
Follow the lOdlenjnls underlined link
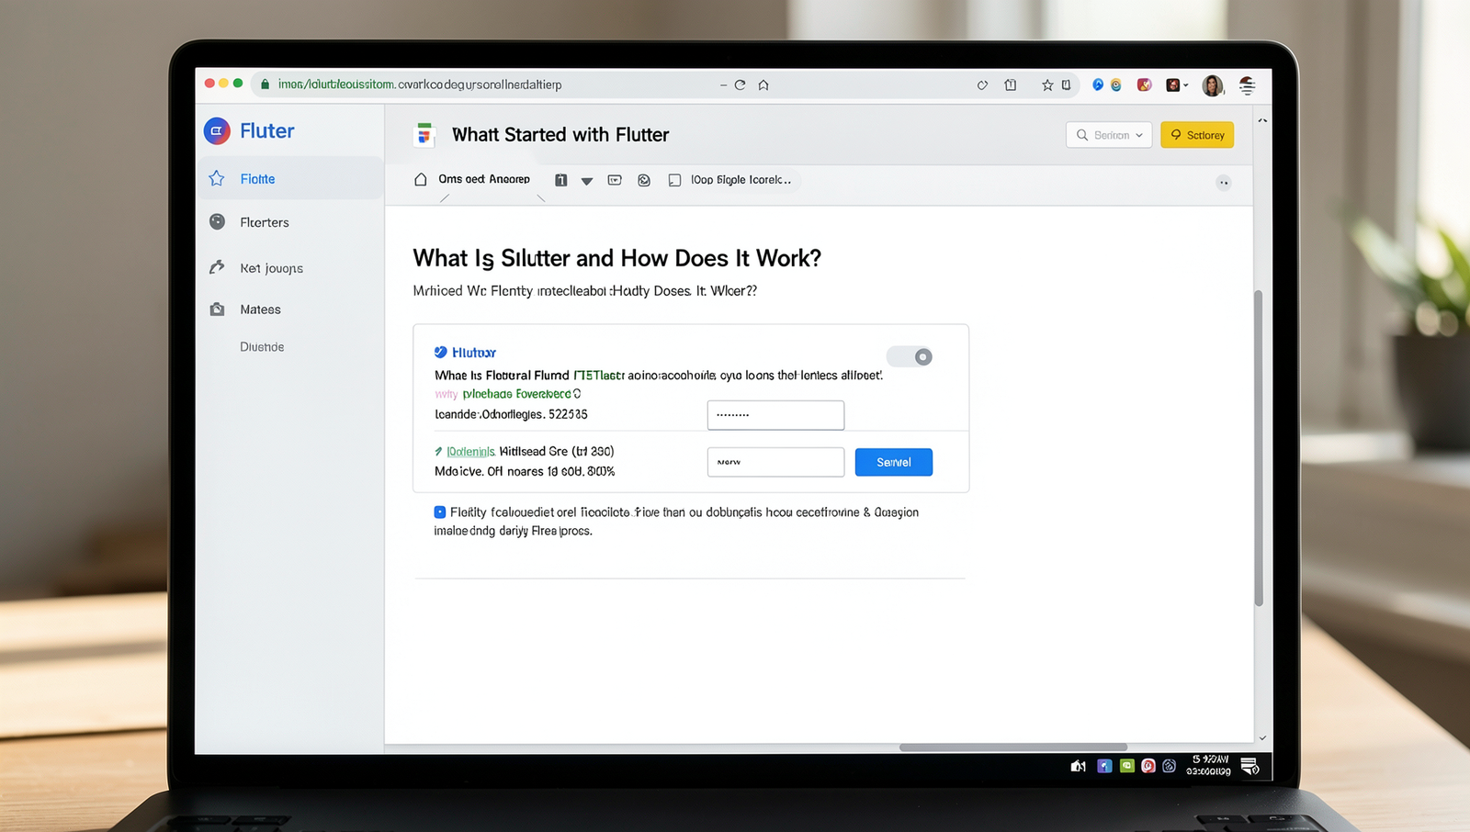pyautogui.click(x=471, y=452)
